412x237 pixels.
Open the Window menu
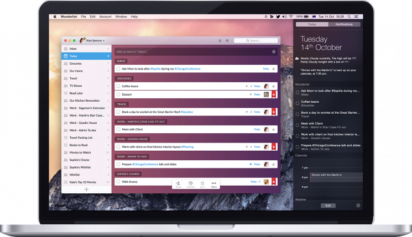pyautogui.click(x=121, y=17)
